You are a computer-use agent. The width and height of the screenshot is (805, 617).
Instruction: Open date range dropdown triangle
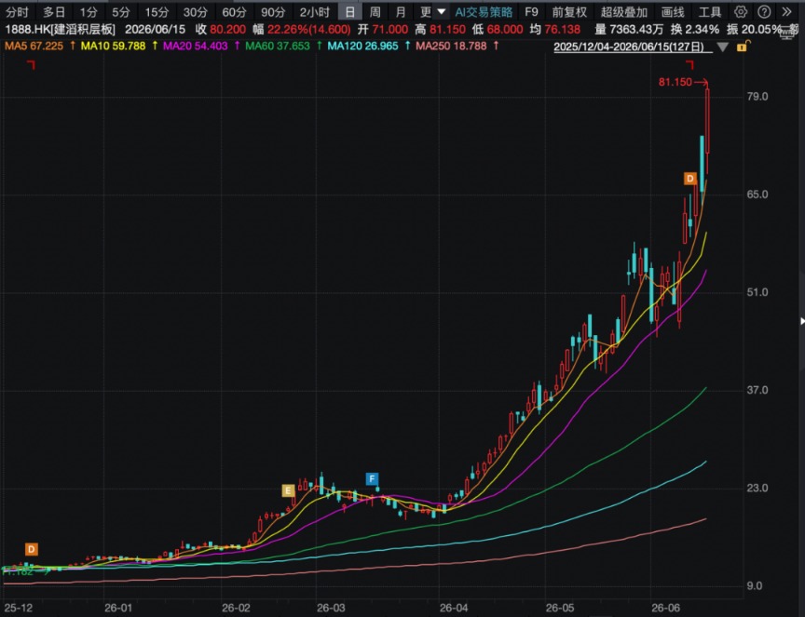[x=723, y=47]
